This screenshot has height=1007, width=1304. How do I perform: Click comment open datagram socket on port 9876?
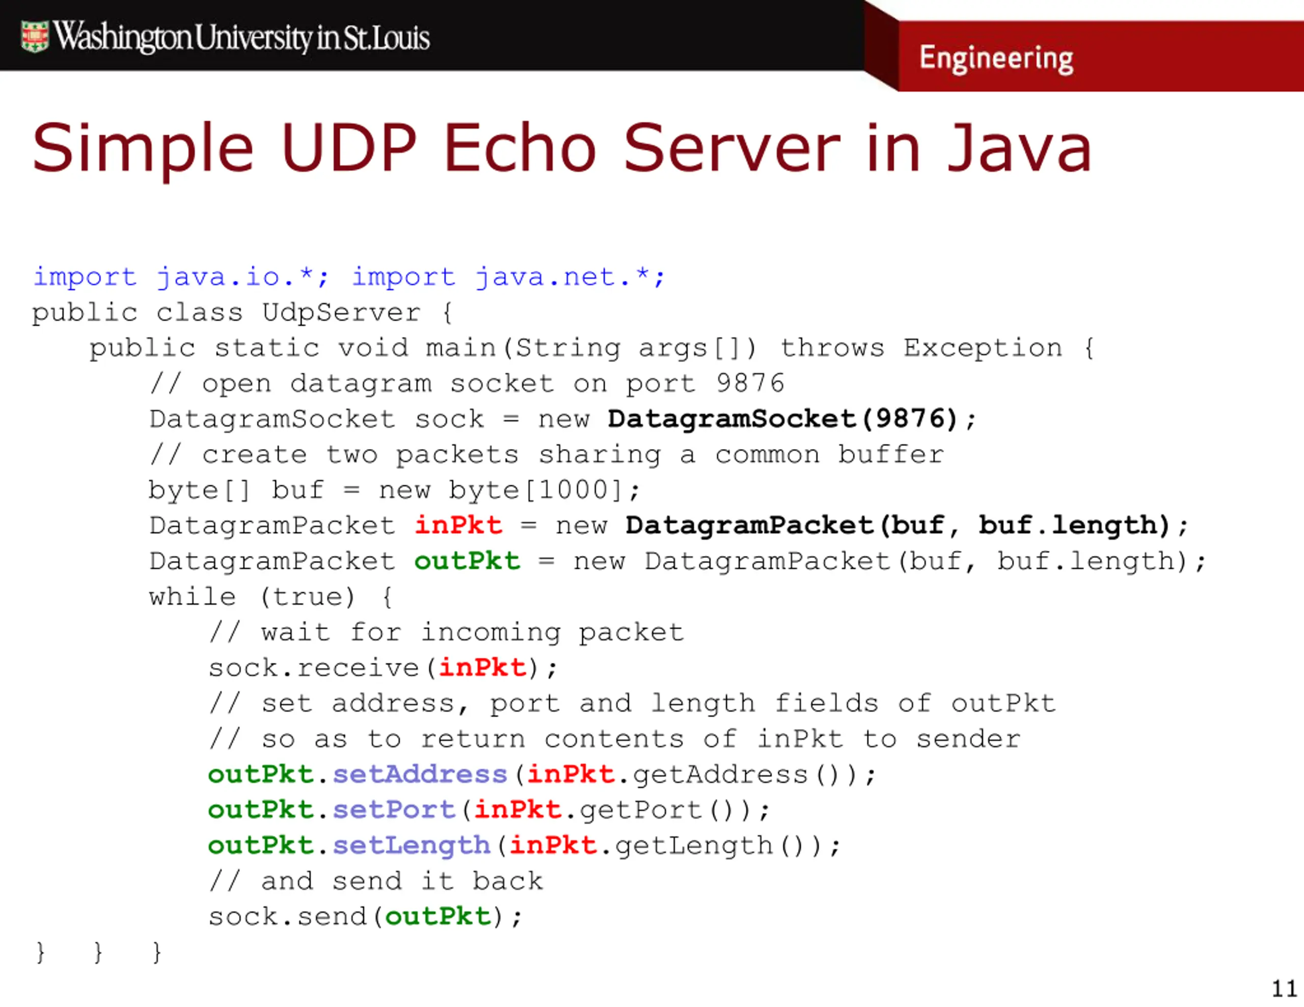(x=467, y=383)
